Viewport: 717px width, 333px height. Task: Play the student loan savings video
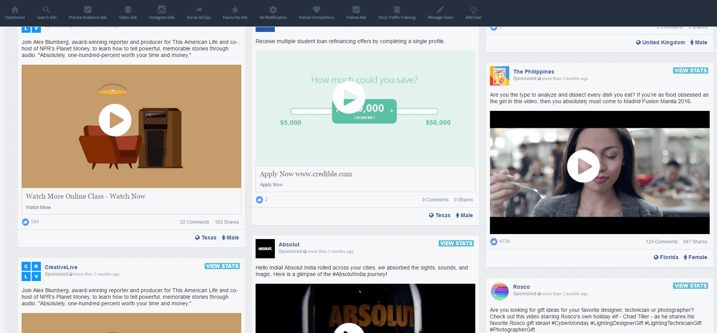(x=349, y=97)
